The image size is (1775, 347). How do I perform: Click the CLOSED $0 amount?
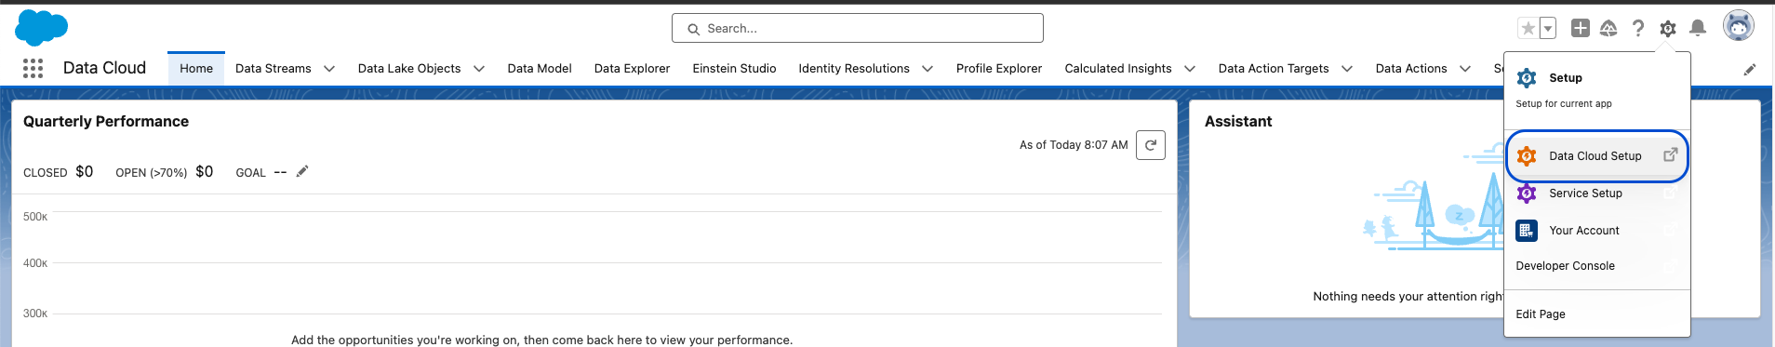pyautogui.click(x=85, y=171)
